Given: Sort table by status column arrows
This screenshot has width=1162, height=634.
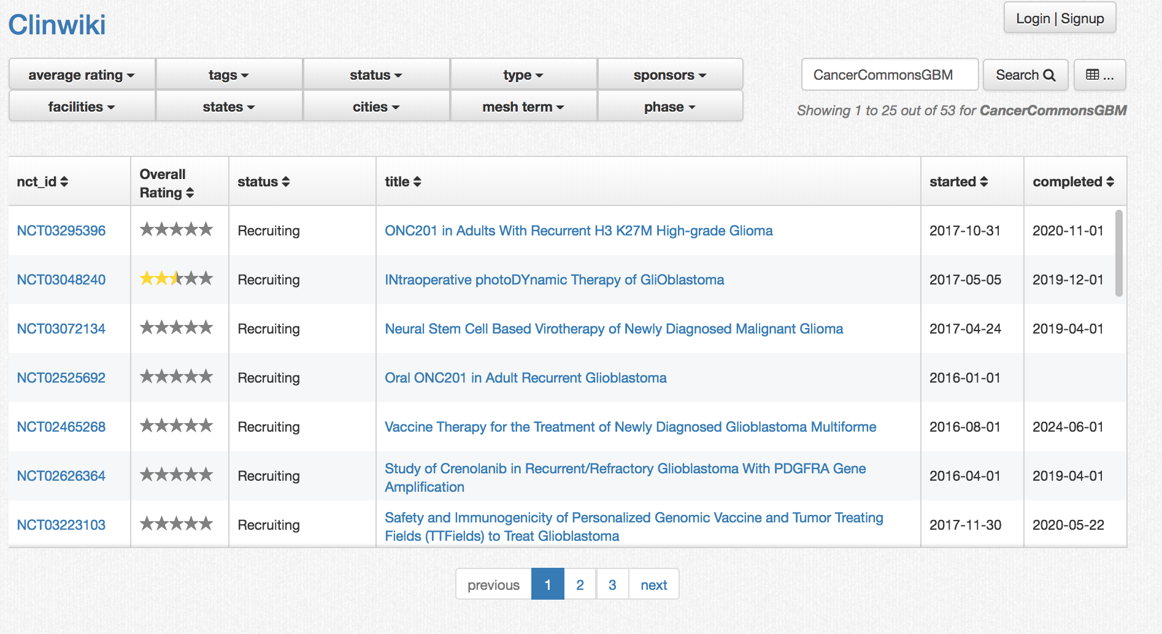Looking at the screenshot, I should [x=286, y=182].
